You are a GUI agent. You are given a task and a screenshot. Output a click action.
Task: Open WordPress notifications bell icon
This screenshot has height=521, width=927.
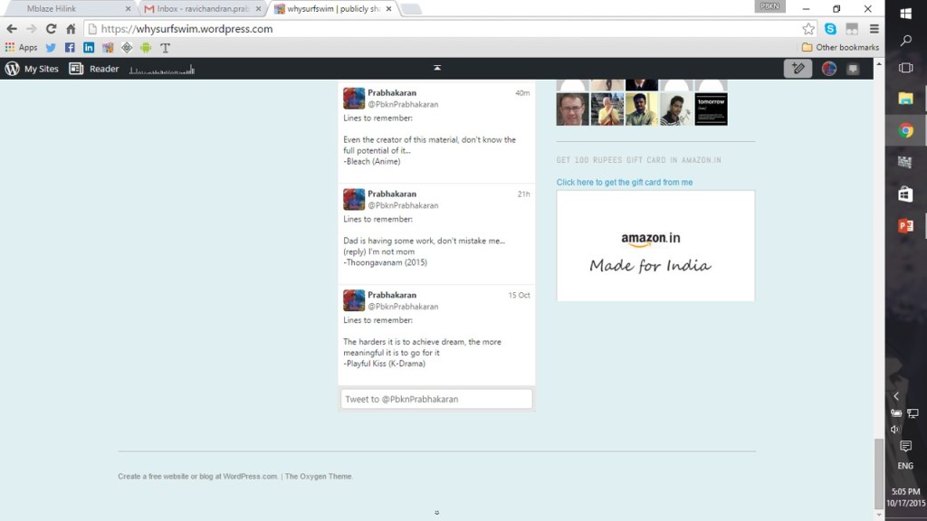coord(853,69)
